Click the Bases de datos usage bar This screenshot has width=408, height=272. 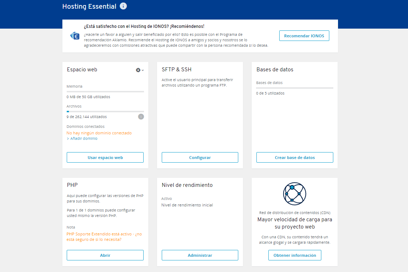tap(294, 88)
